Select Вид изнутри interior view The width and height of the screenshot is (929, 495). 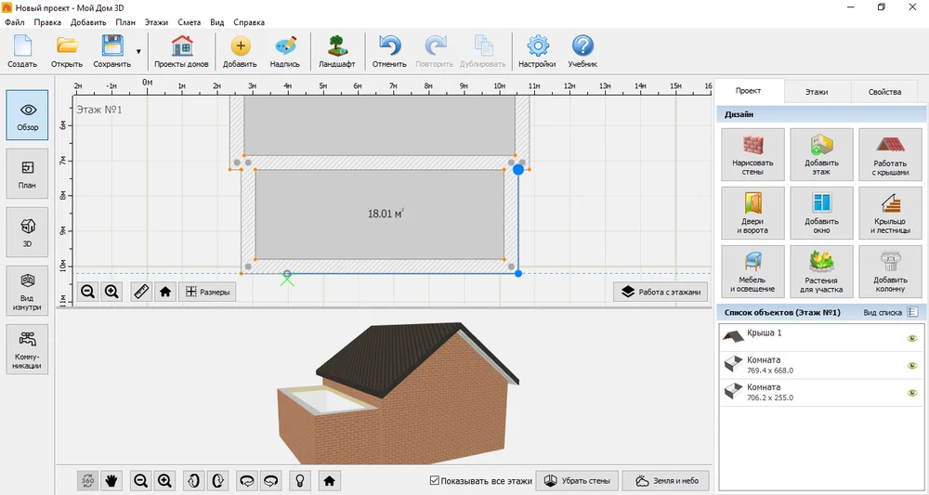point(27,291)
